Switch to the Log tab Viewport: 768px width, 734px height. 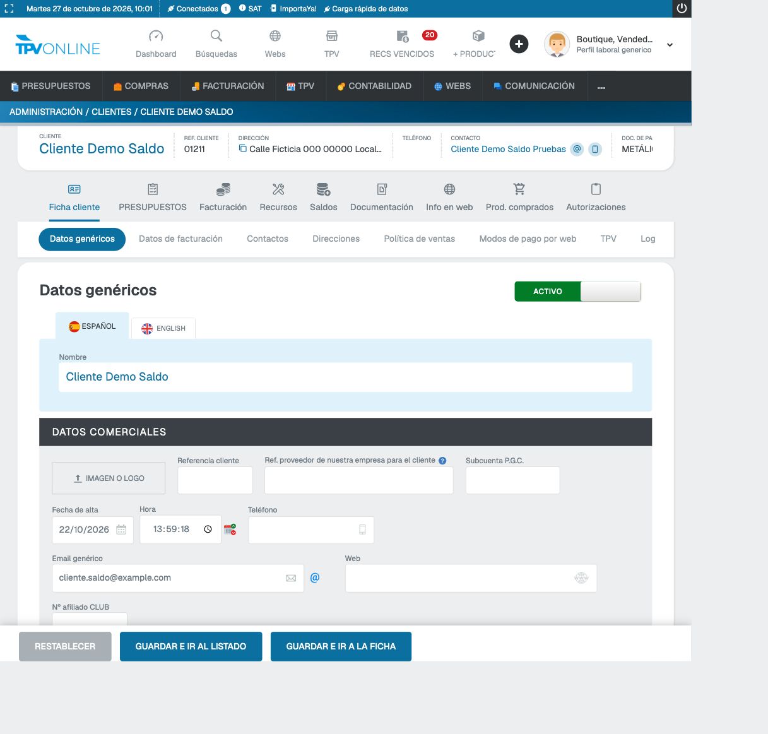click(x=648, y=239)
